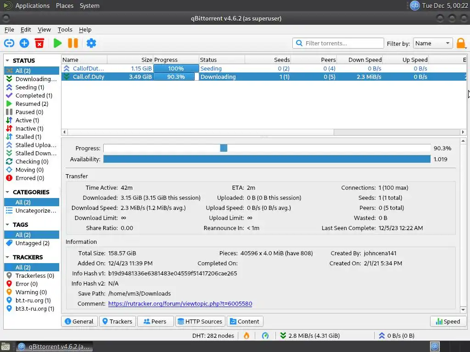Click the details panel scroll down arrow
470x352 pixels.
click(x=463, y=309)
